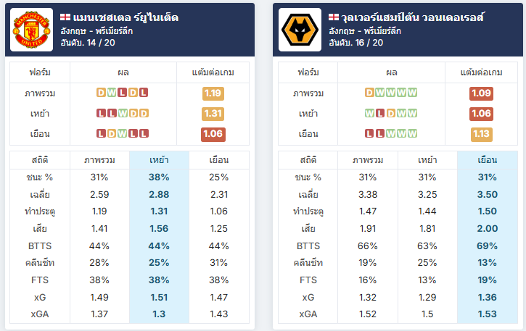Select เยือน column header in Wolves stats
Image resolution: width=526 pixels, height=331 pixels.
(488, 160)
